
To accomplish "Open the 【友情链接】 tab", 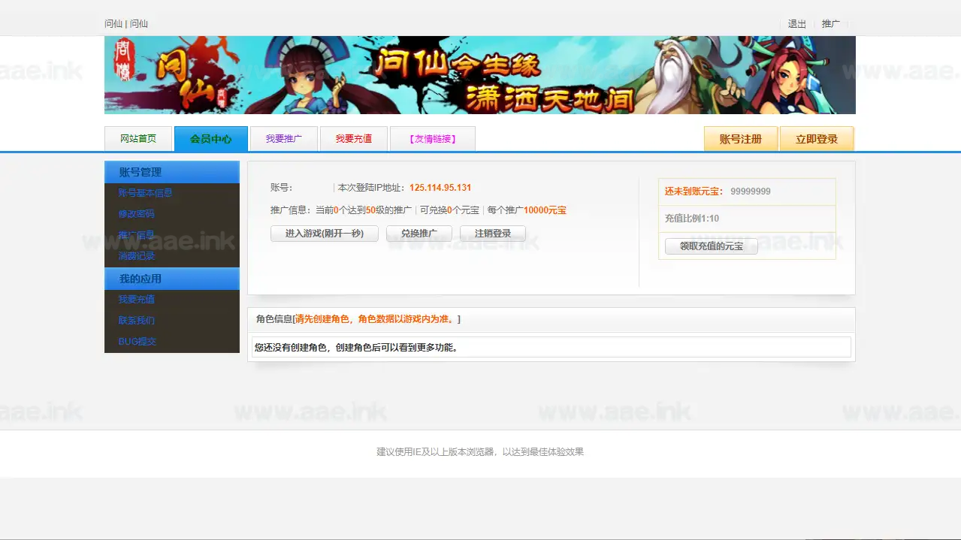I will click(432, 139).
